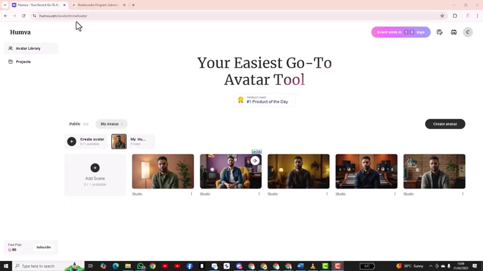Select the Humva browser tab
483x271 pixels.
point(38,5)
